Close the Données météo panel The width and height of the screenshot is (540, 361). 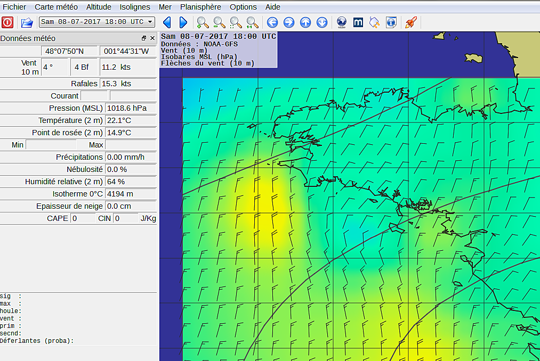point(152,38)
